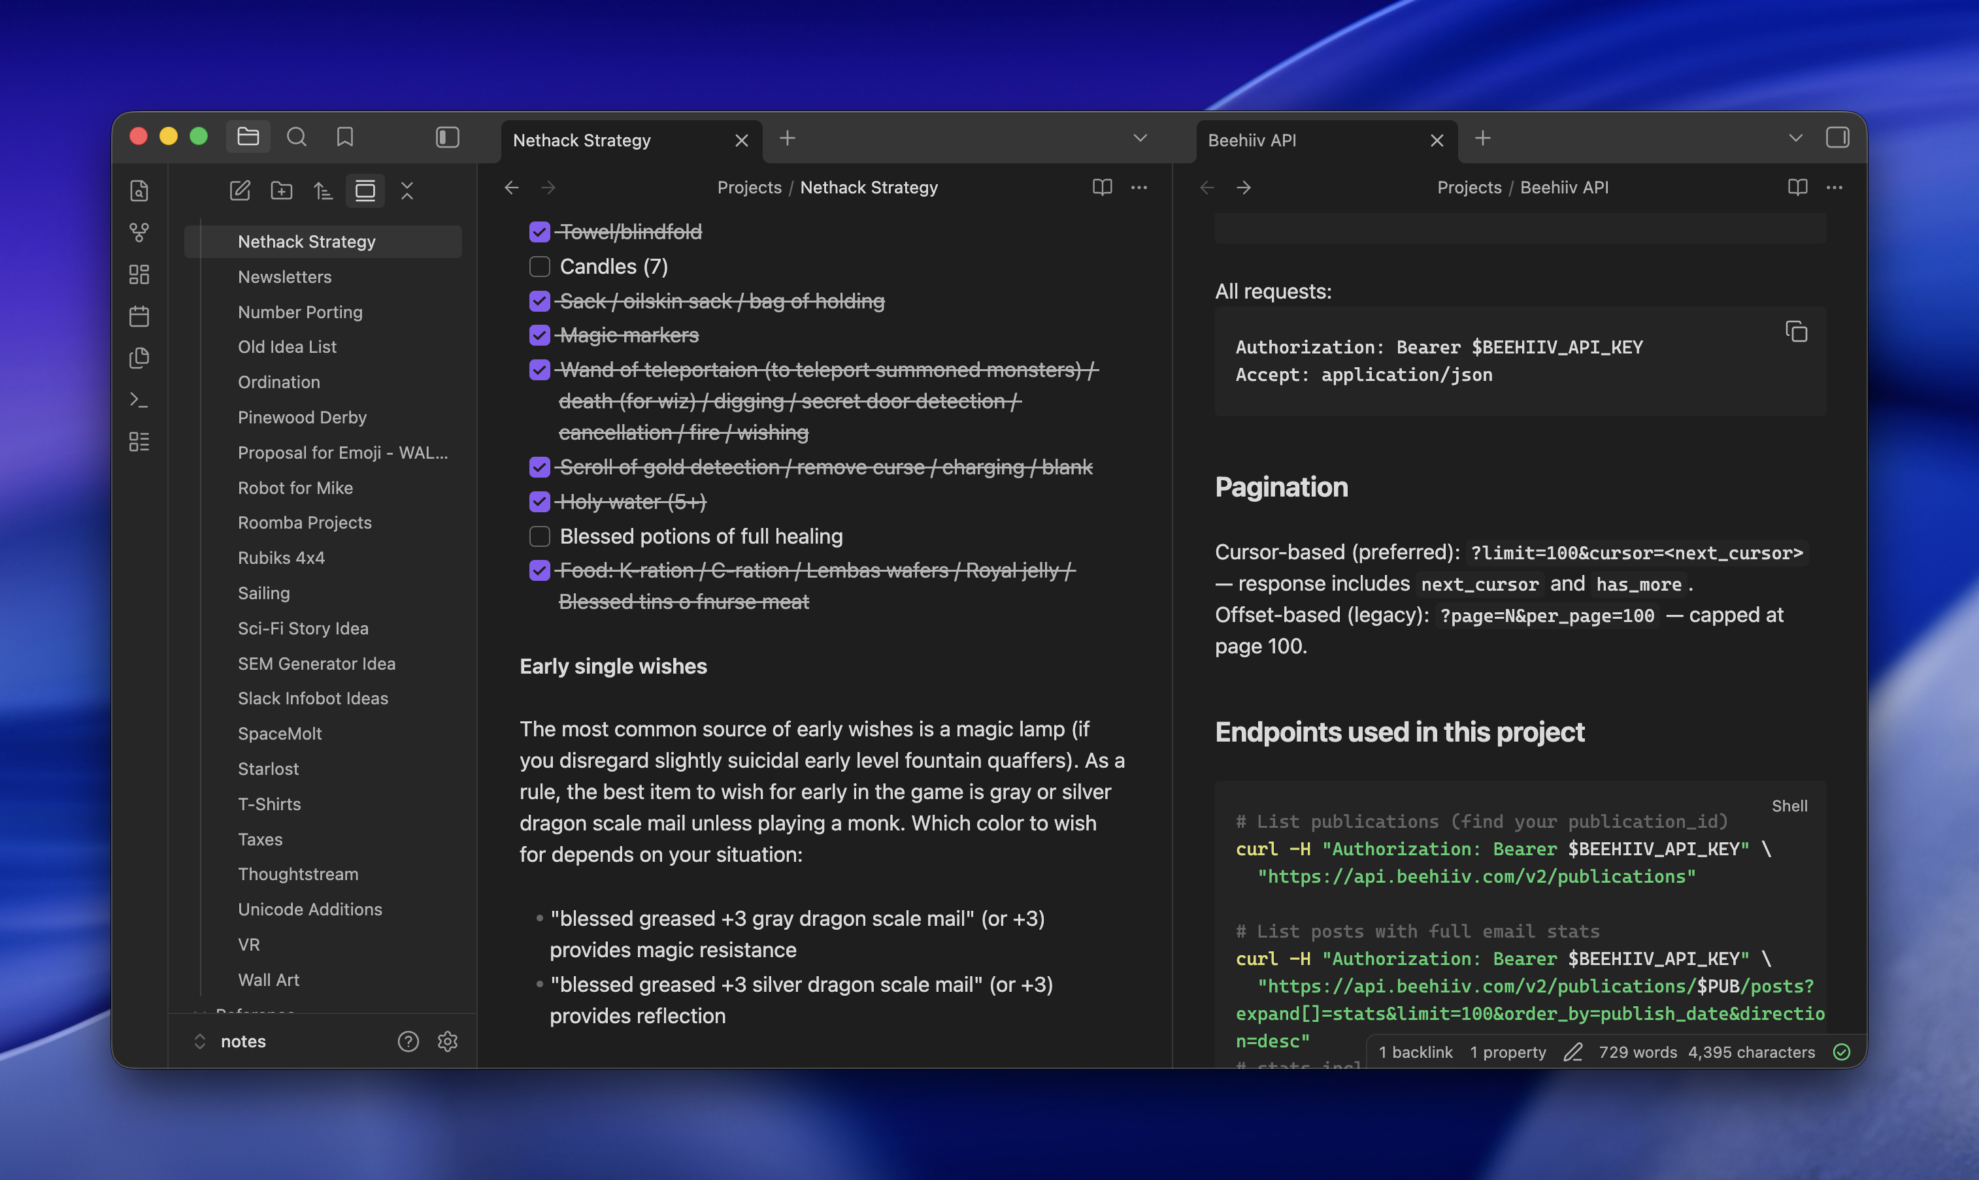Image resolution: width=1979 pixels, height=1180 pixels.
Task: Check Blessed potions of full healing
Action: (539, 536)
